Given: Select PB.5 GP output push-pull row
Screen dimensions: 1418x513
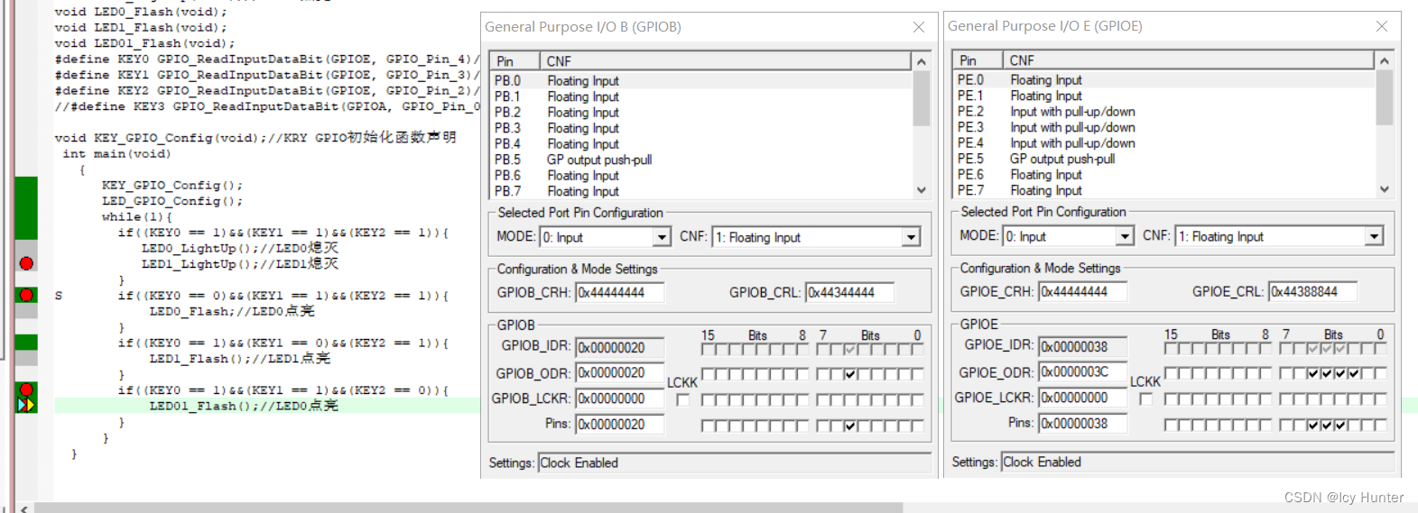Looking at the screenshot, I should click(x=701, y=160).
